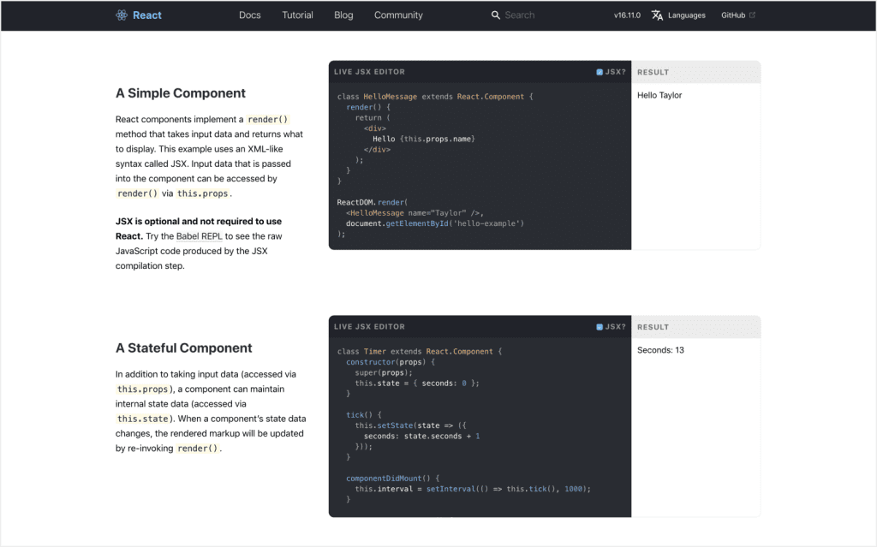
Task: Follow the Babel REPL link
Action: point(199,235)
